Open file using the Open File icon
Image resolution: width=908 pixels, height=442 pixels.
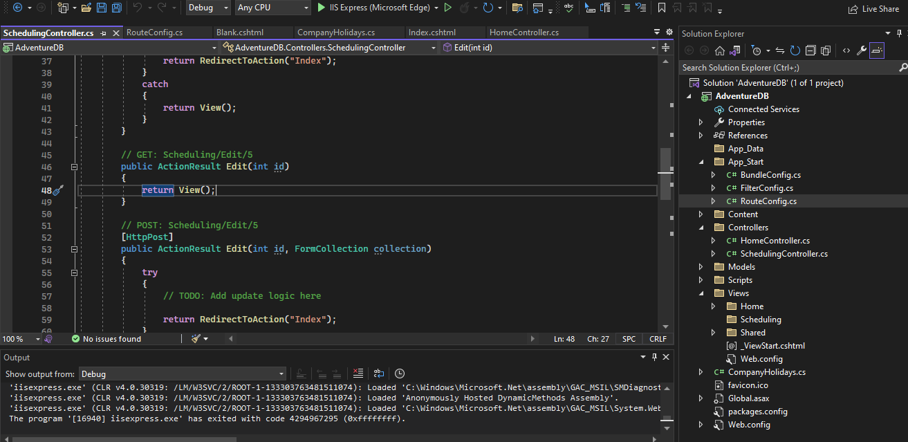[x=86, y=8]
